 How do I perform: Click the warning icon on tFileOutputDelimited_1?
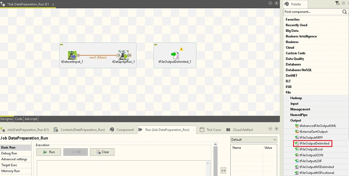click(181, 49)
